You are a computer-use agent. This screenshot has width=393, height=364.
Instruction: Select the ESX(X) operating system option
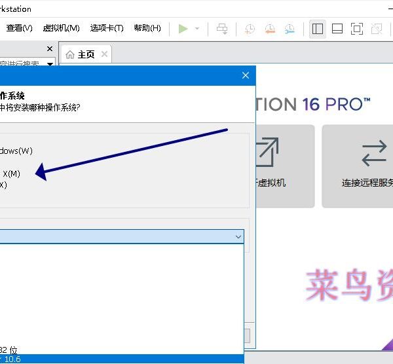tap(3, 185)
